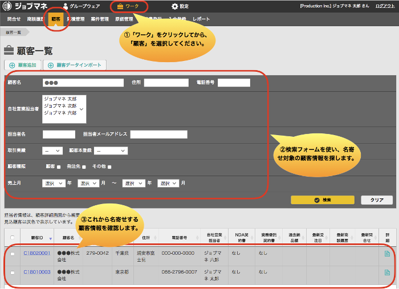This screenshot has width=399, height=289.
Task: Open the 顧客本登録 dropdown
Action: point(111,151)
